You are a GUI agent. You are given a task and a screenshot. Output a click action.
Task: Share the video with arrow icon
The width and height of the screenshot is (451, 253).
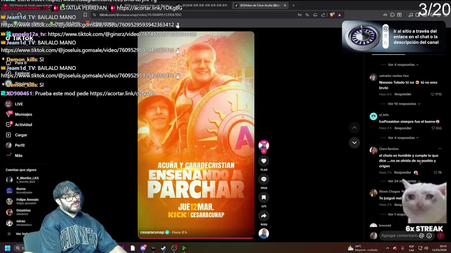[264, 216]
